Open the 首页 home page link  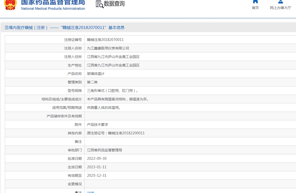pyautogui.click(x=255, y=8)
